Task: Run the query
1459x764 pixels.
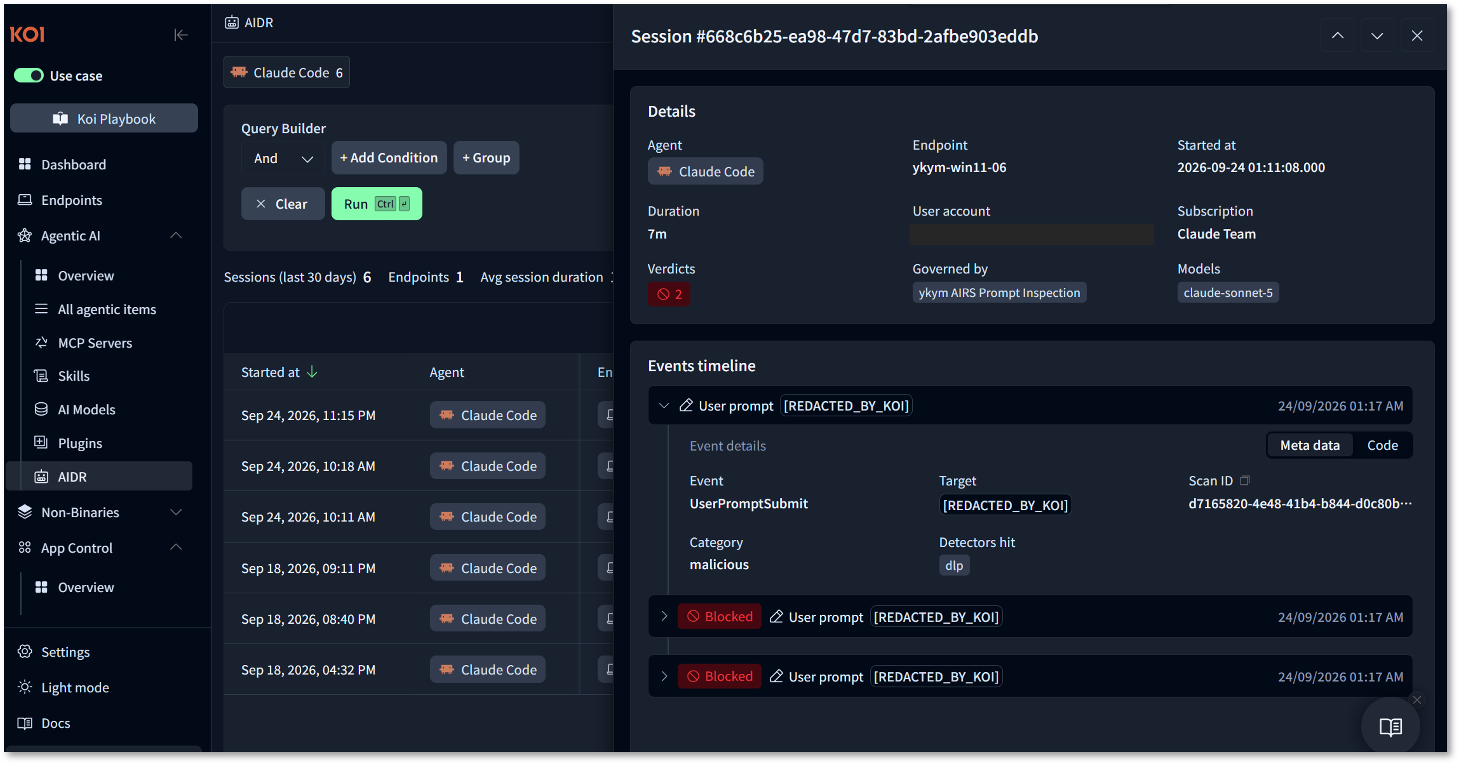Action: coord(377,204)
